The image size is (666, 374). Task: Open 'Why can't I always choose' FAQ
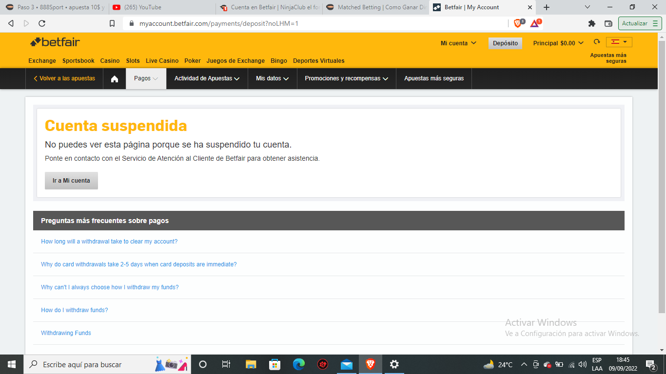click(x=110, y=287)
